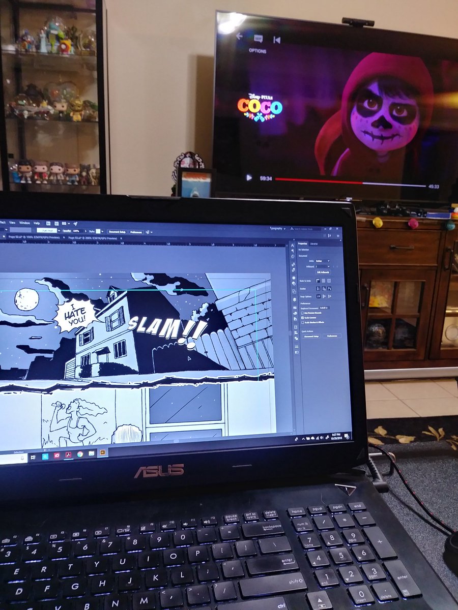
Task: Click the red progress bar on the TV
Action: pos(318,181)
